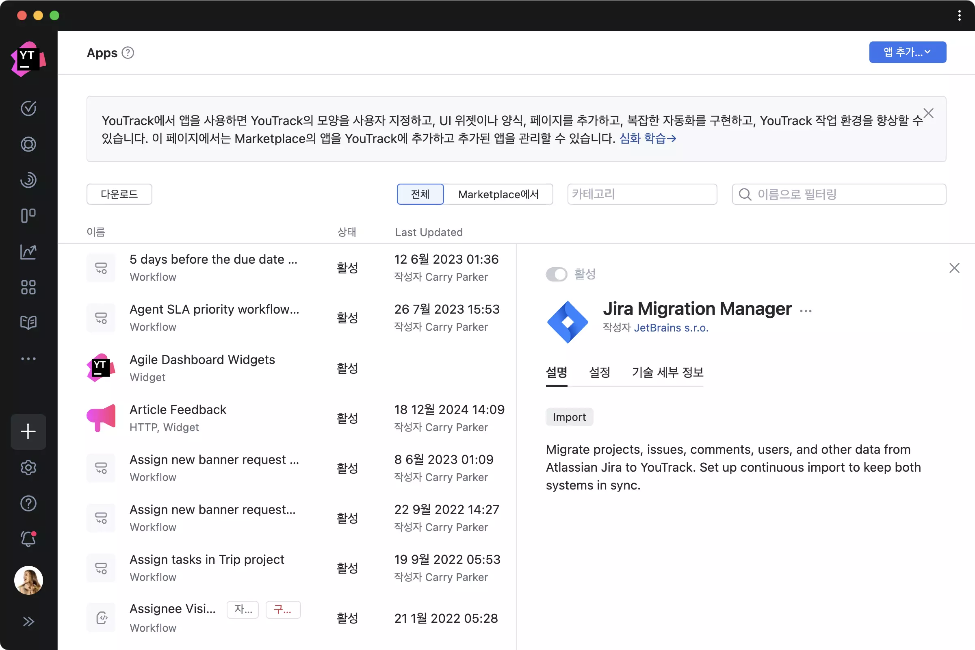Image resolution: width=975 pixels, height=650 pixels.
Task: Open the administration gear icon in sidebar
Action: click(x=28, y=468)
